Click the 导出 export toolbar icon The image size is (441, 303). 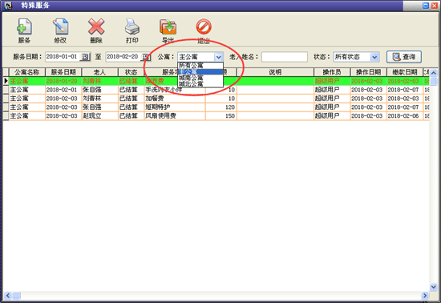tap(168, 30)
